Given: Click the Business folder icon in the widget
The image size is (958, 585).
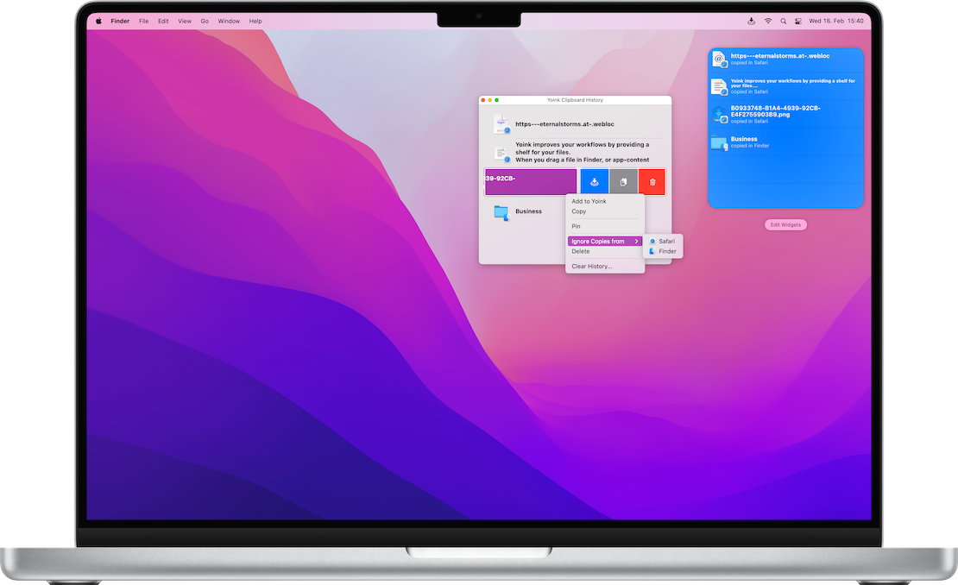Looking at the screenshot, I should tap(719, 143).
